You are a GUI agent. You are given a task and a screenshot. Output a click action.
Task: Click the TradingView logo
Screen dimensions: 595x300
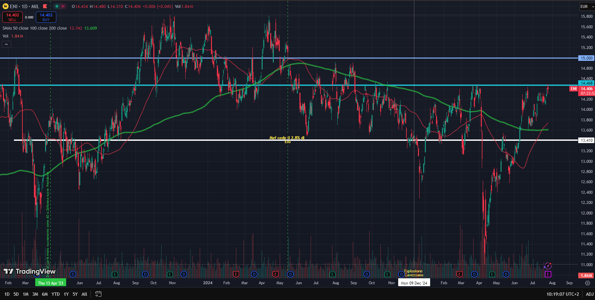tap(30, 271)
